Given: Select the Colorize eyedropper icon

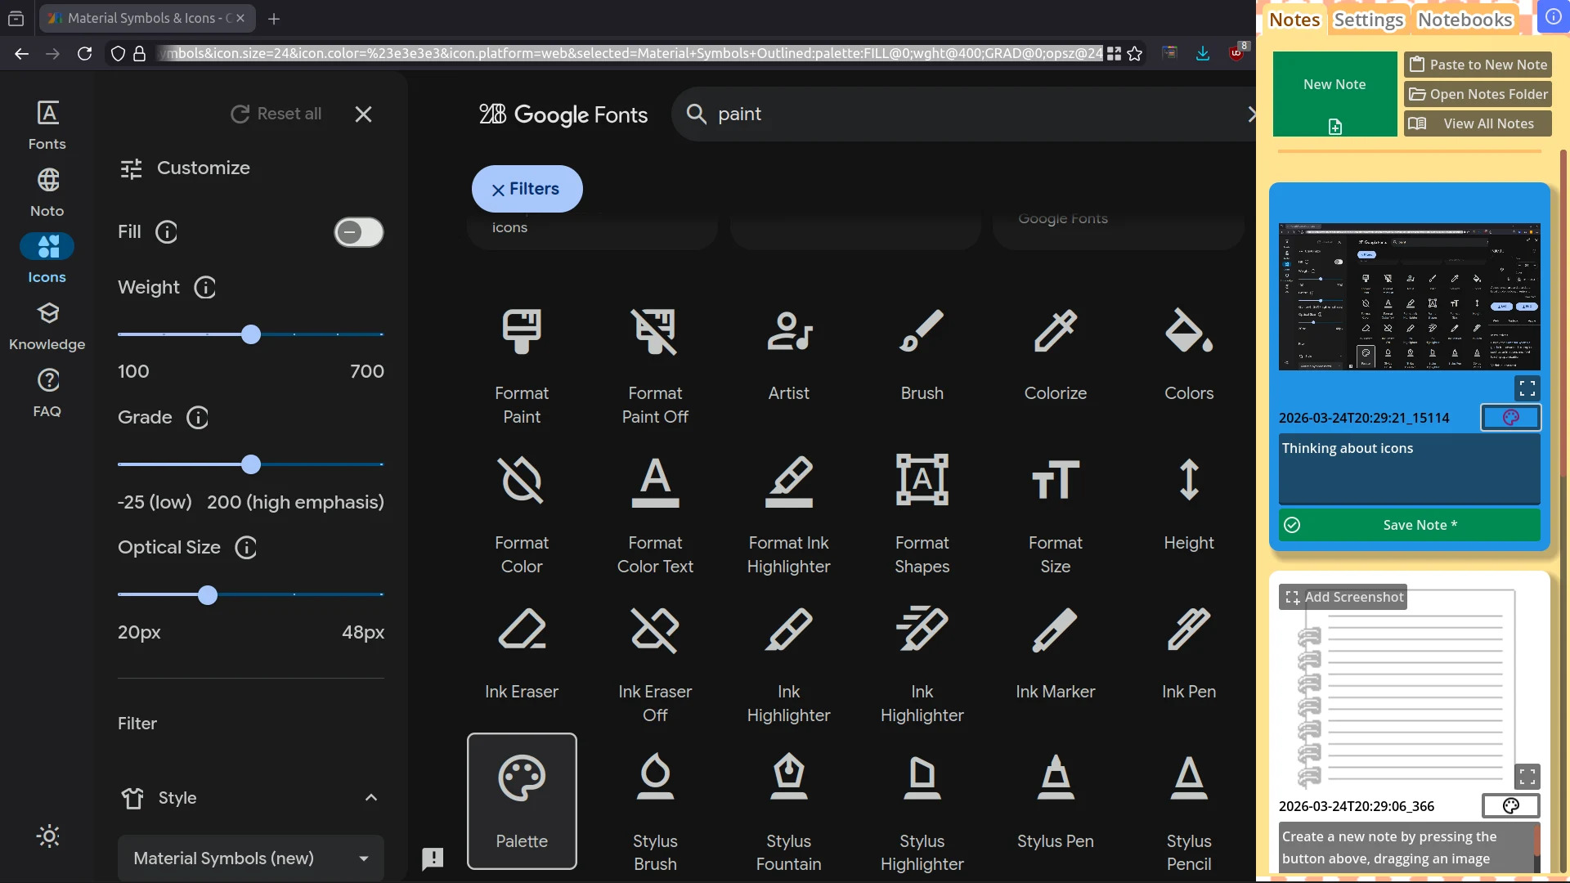Looking at the screenshot, I should click(1055, 331).
